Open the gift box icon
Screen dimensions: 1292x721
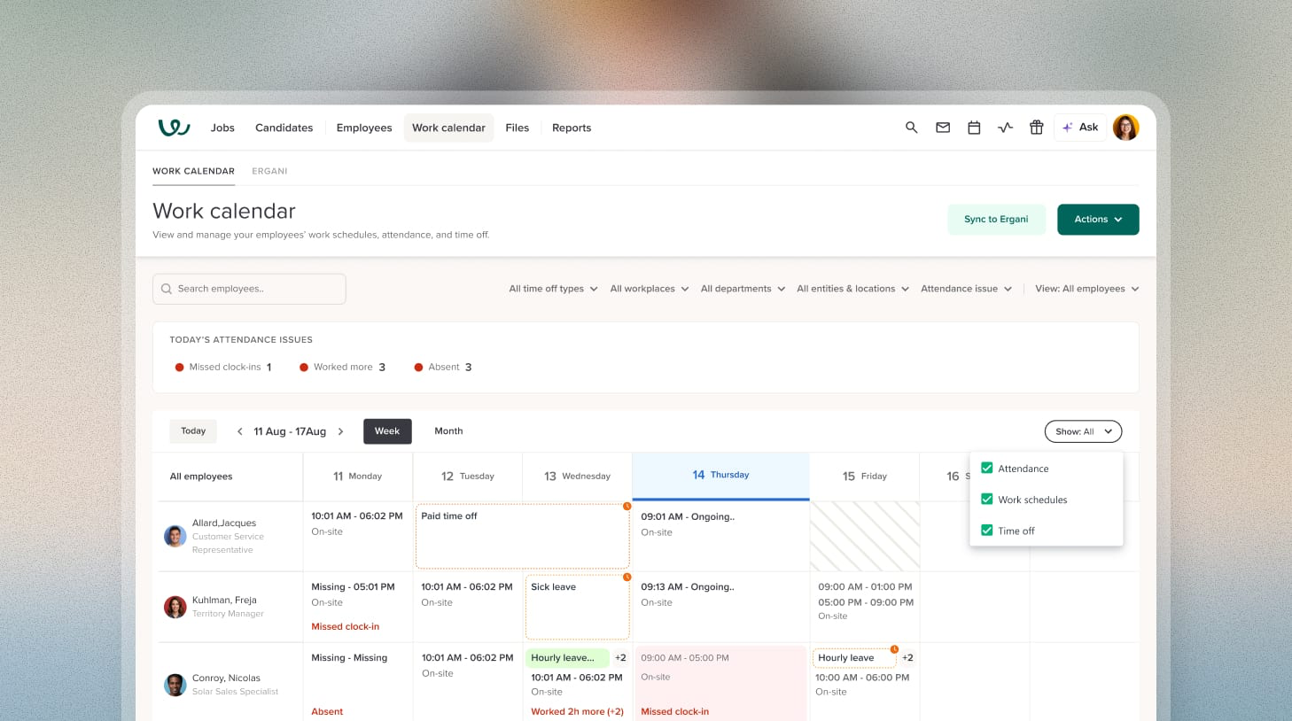pos(1036,128)
